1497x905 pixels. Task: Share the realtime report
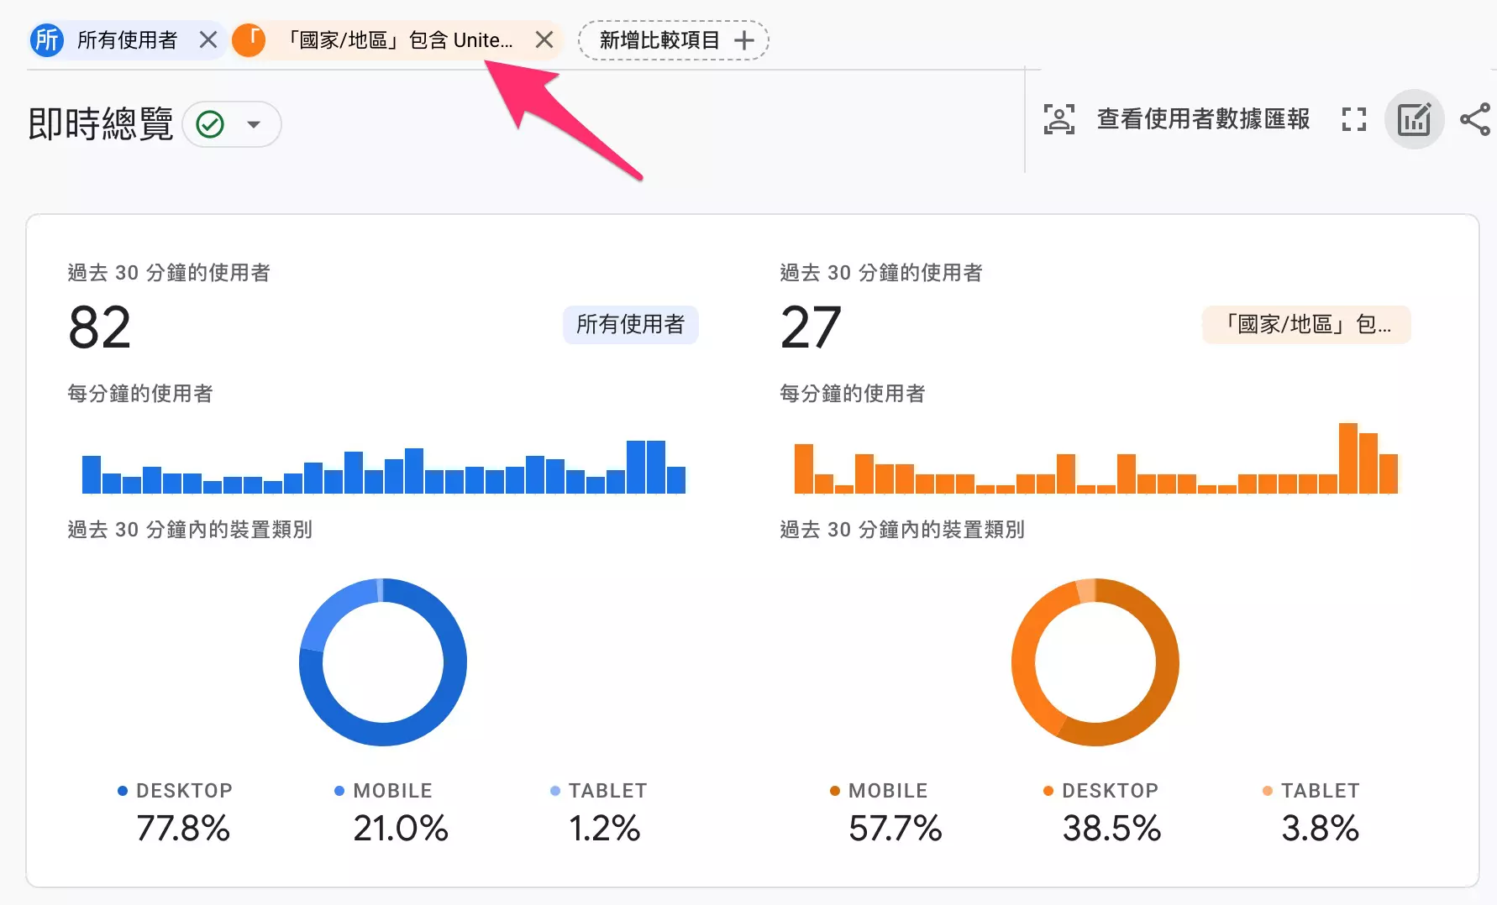click(x=1475, y=119)
